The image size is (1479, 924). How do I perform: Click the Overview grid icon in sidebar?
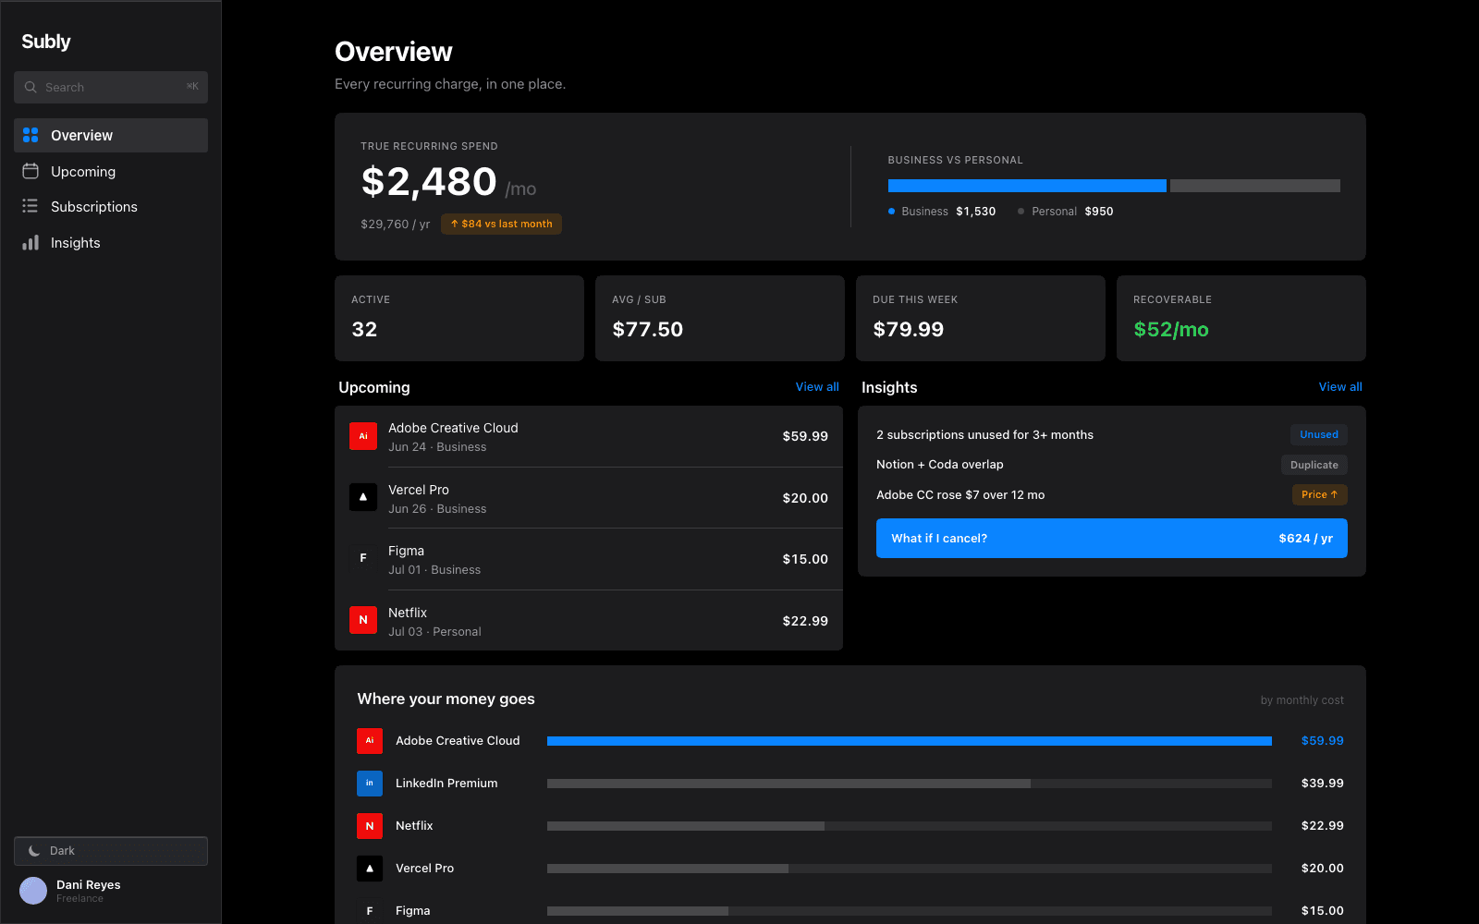31,135
